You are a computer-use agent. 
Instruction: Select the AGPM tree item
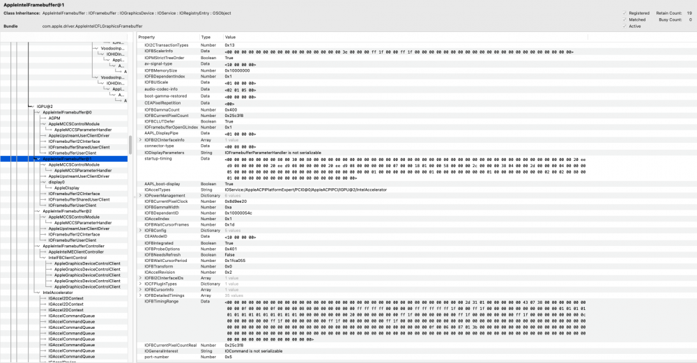54,118
